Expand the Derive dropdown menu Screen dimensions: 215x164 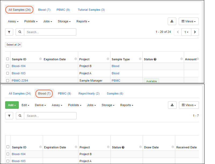pos(40,105)
